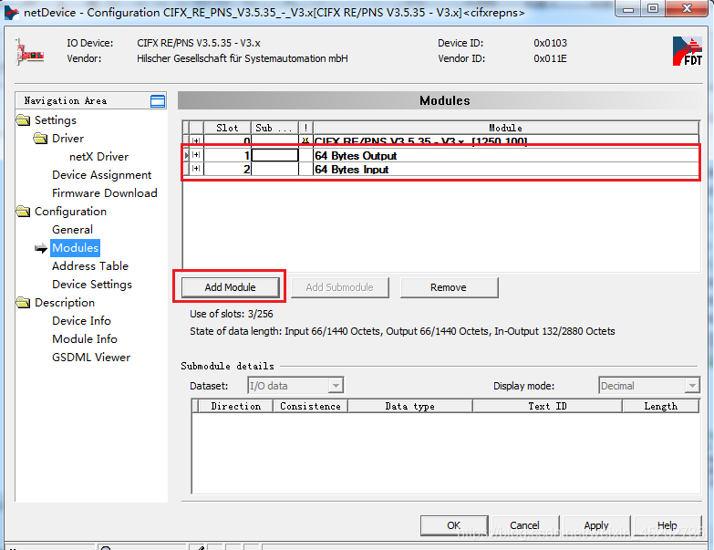Select Modules in navigation tree

pyautogui.click(x=75, y=248)
